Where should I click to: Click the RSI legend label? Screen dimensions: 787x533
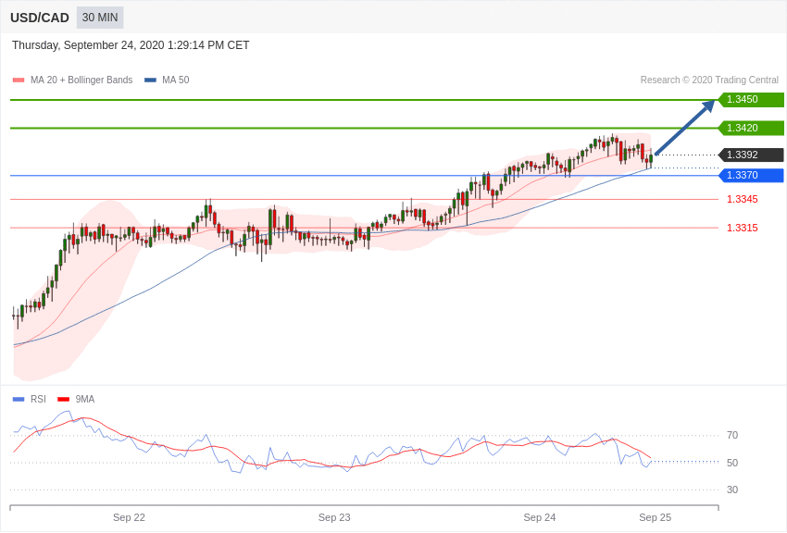[x=38, y=399]
